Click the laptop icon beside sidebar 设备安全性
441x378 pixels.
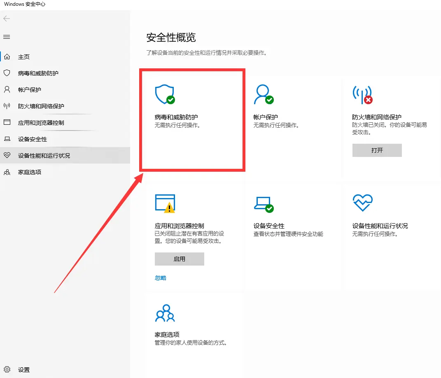tap(7, 139)
